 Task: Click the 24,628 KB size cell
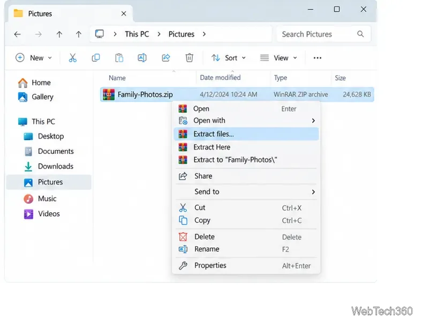pos(357,94)
